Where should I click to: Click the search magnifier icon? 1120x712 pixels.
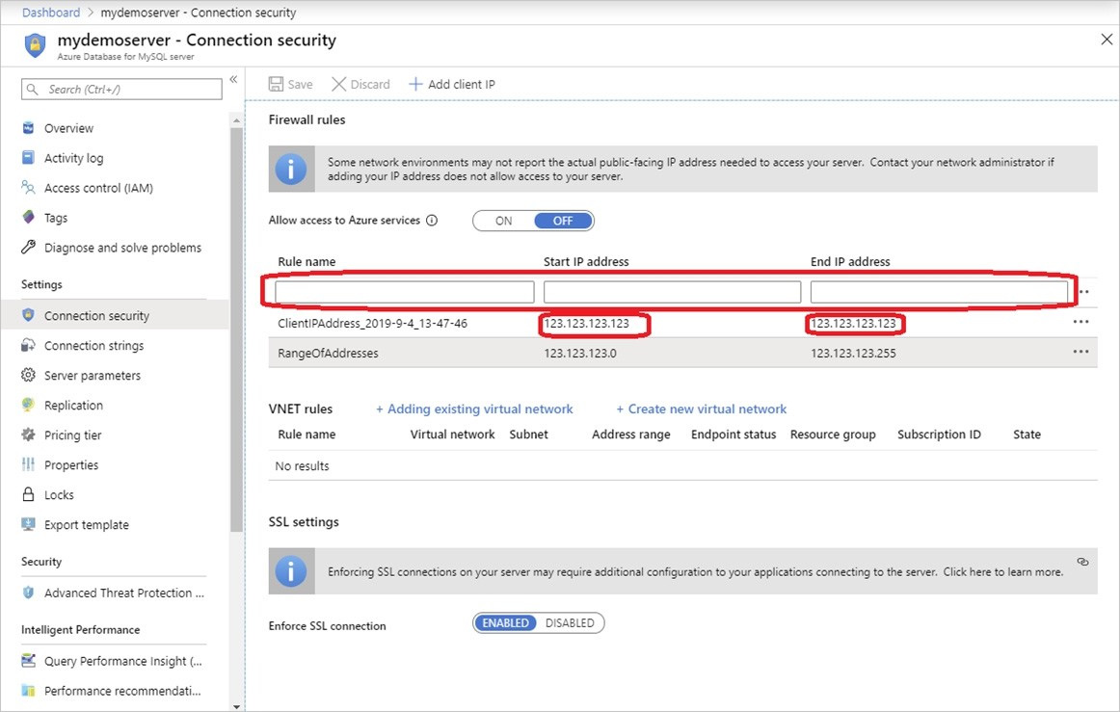32,90
